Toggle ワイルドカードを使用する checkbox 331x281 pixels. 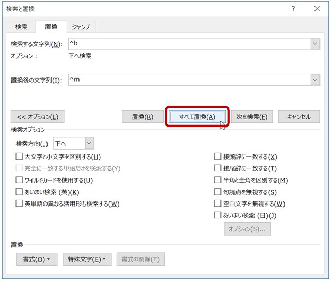(20, 180)
